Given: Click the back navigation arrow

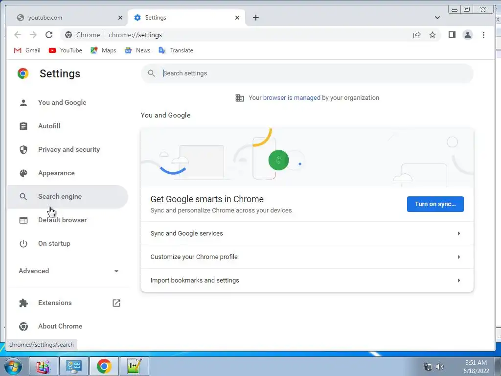Looking at the screenshot, I should [18, 35].
